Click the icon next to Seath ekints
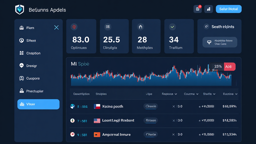256x144 pixels. 206,26
